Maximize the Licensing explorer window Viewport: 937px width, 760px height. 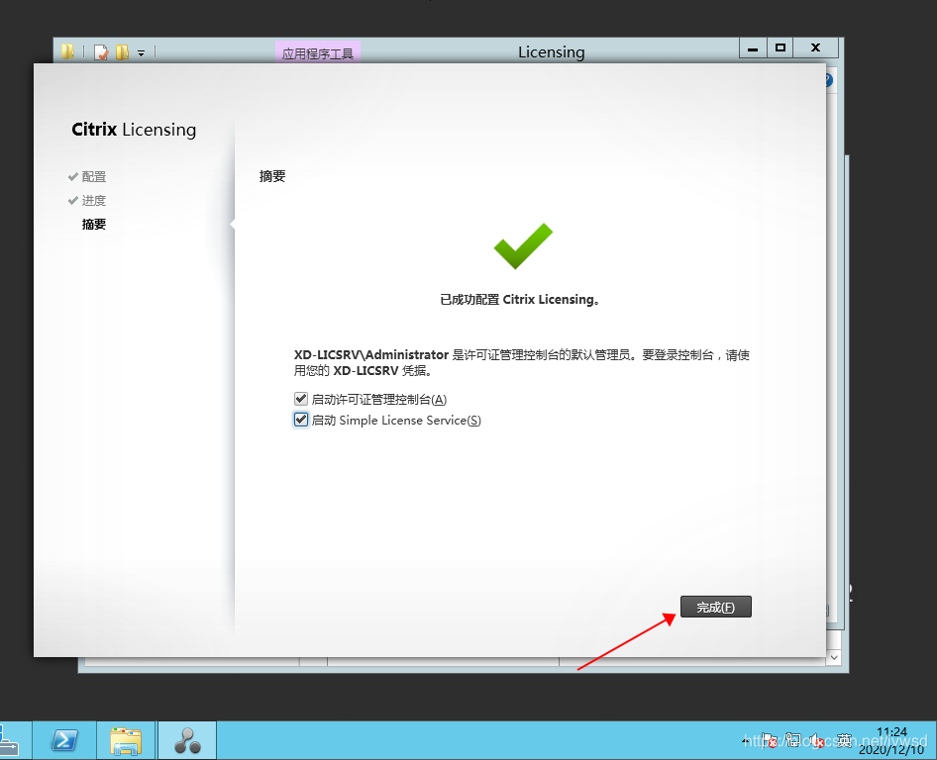pyautogui.click(x=781, y=47)
